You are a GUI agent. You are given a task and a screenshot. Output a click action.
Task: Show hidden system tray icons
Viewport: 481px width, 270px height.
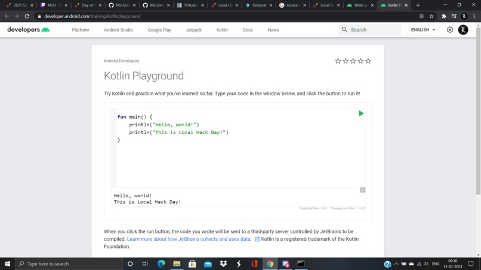click(396, 263)
